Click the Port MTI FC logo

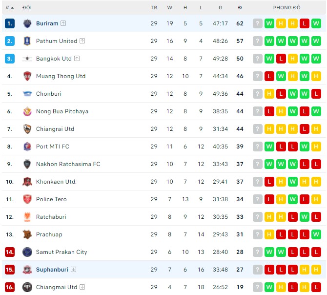[27, 147]
